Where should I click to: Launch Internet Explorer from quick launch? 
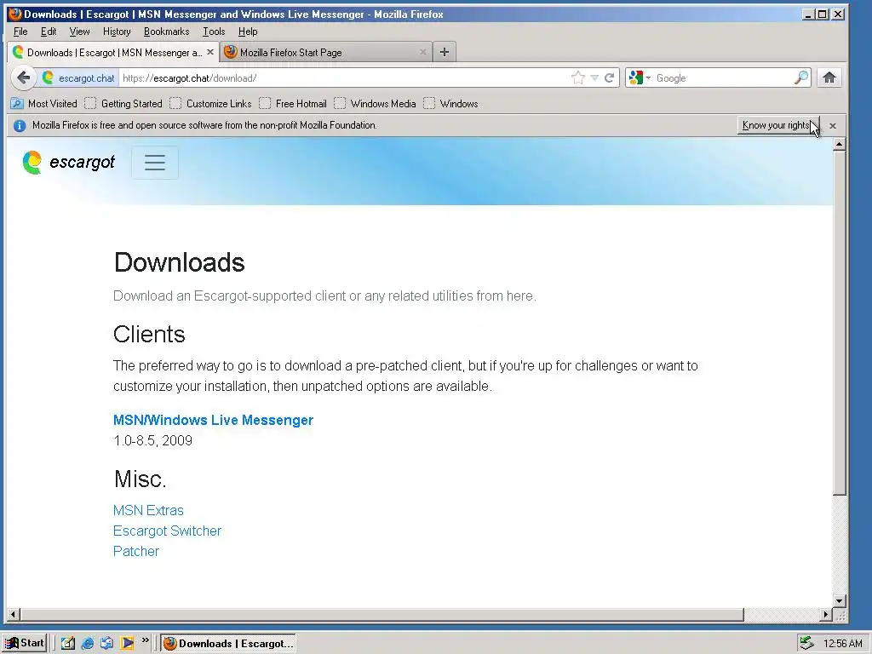tap(88, 644)
